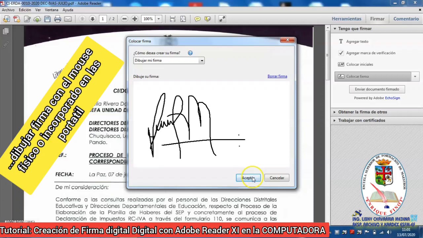Add a sticky note comment icon
The height and width of the screenshot is (238, 423).
(x=197, y=19)
